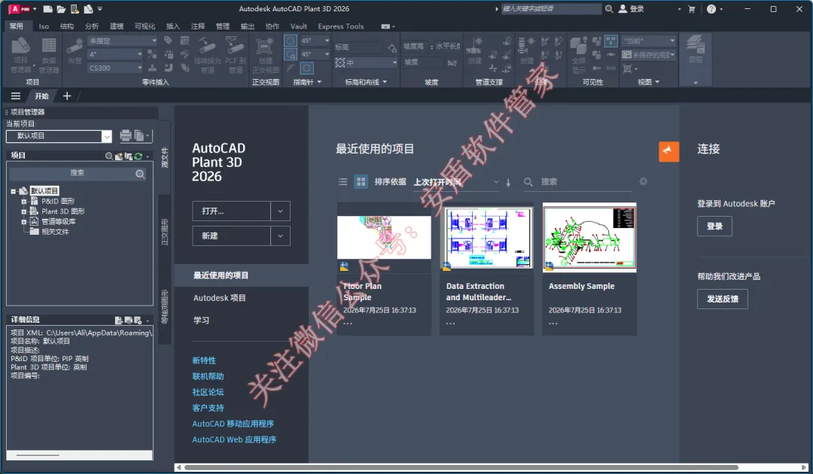Open the Autodesk shopping cart icon
The width and height of the screenshot is (813, 474).
[x=691, y=9]
